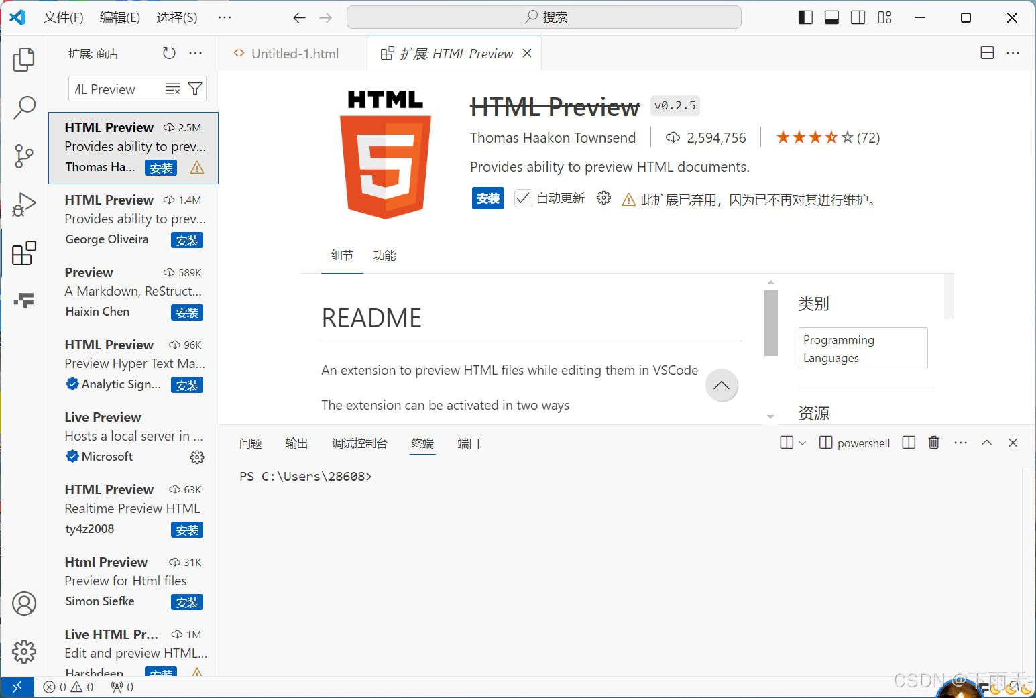Open the 输出 output panel tab
The height and width of the screenshot is (698, 1036).
pos(296,443)
